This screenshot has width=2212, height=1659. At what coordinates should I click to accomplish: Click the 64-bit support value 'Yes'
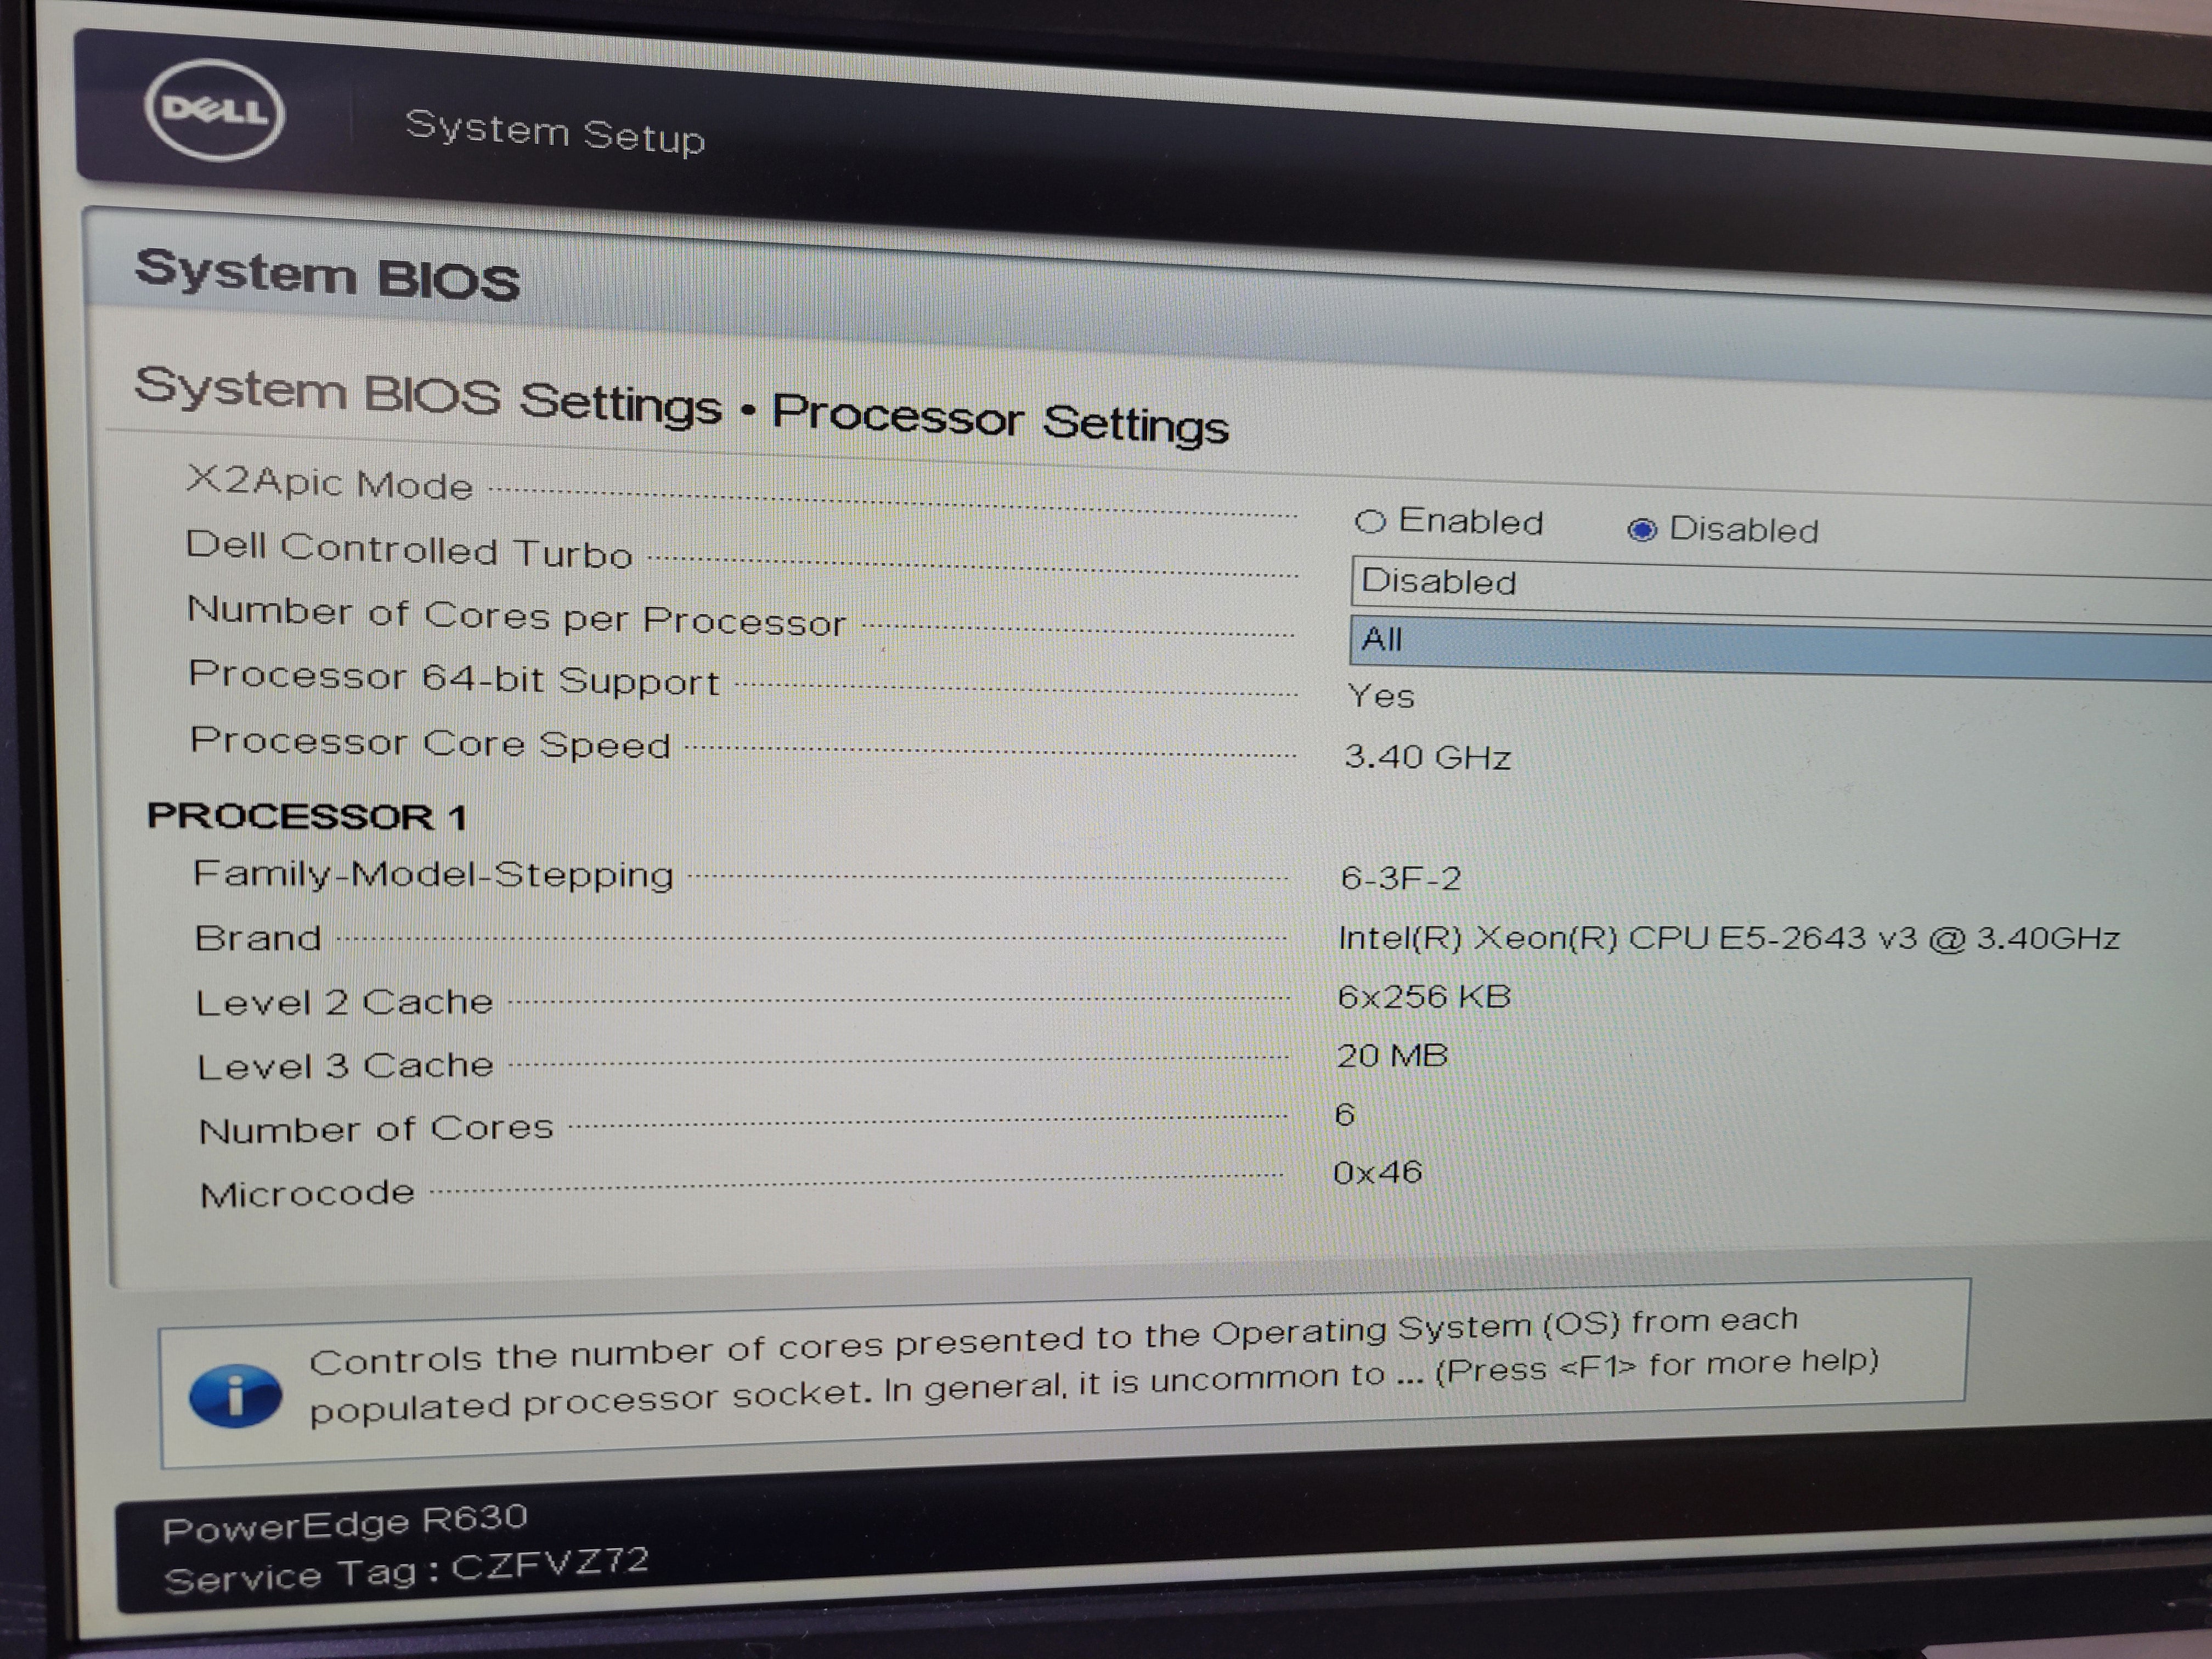click(x=1381, y=695)
